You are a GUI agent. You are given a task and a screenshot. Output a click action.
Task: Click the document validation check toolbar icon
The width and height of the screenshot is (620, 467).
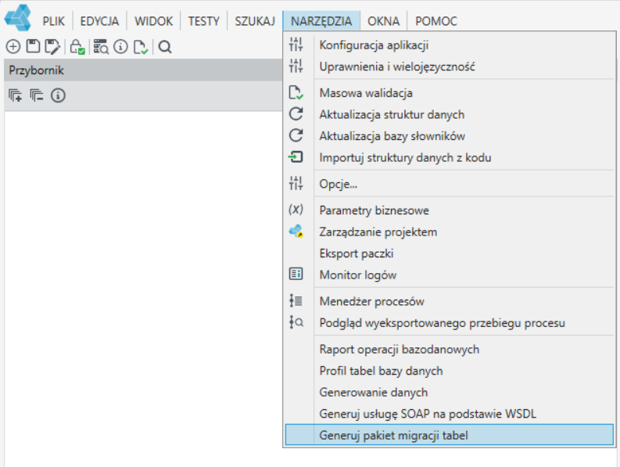(x=141, y=47)
